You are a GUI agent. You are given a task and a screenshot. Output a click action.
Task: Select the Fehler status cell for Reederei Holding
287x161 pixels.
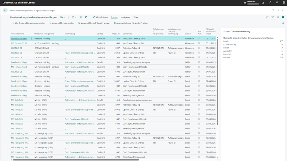click(x=188, y=62)
